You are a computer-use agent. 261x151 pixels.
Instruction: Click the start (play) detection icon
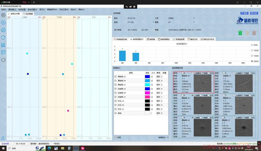[x=3, y=15]
